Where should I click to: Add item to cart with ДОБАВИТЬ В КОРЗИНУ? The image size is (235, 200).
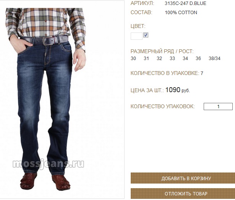[x=186, y=178]
